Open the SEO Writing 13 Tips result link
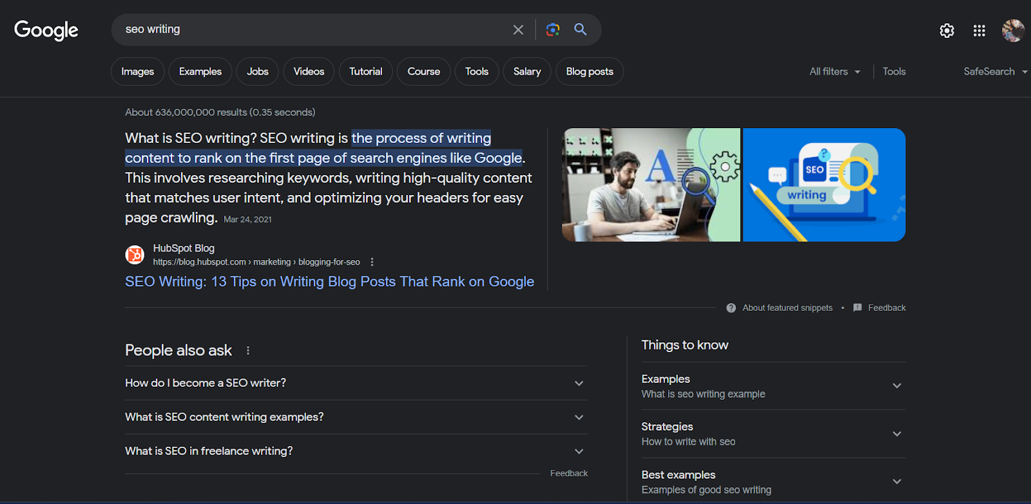Viewport: 1031px width, 504px height. pyautogui.click(x=329, y=281)
